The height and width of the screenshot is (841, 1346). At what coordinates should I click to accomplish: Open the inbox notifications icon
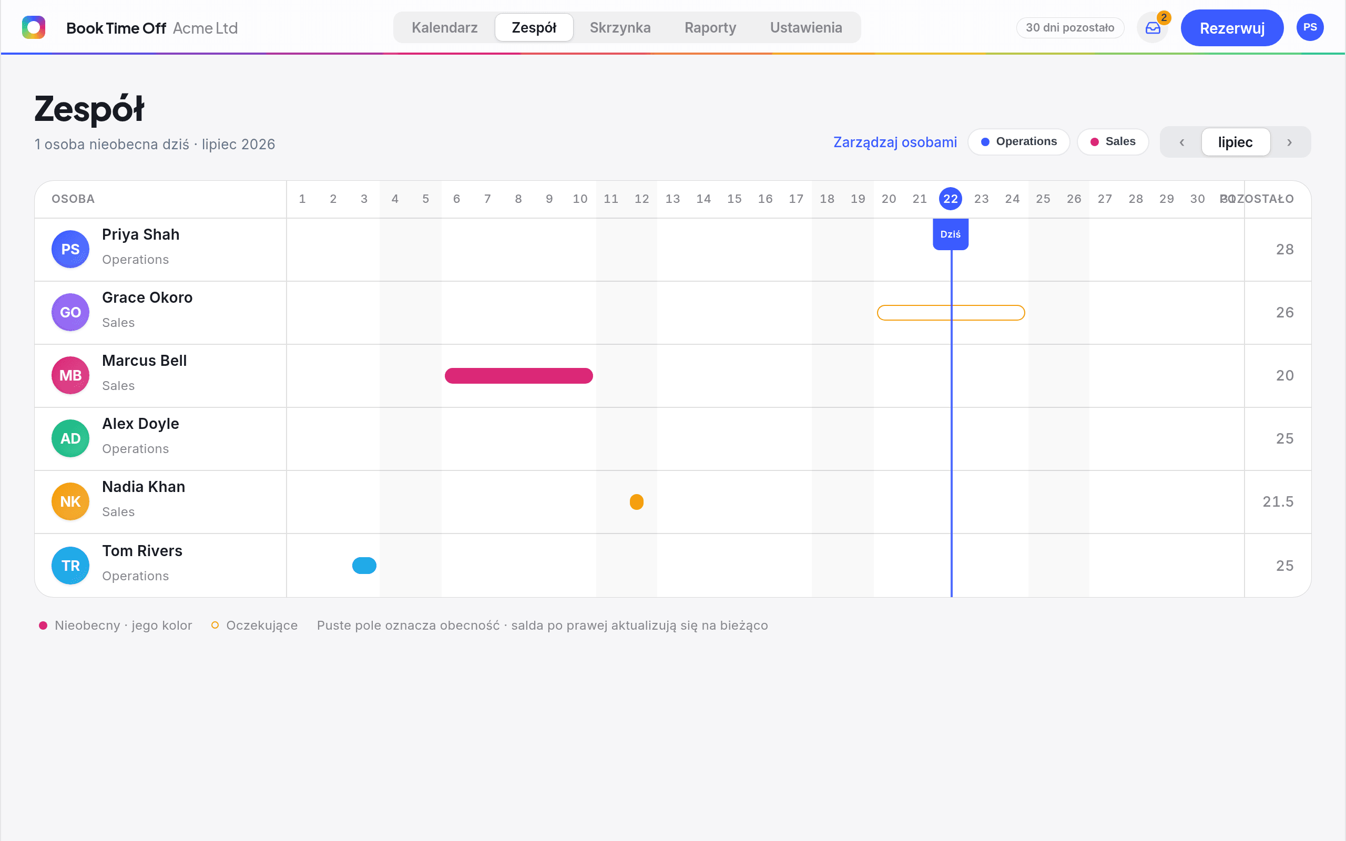coord(1153,28)
